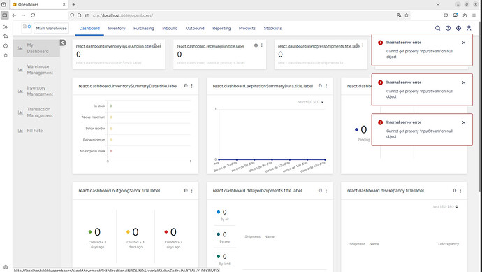Dismiss the first Internal server error toast
The width and height of the screenshot is (482, 272).
(x=464, y=43)
